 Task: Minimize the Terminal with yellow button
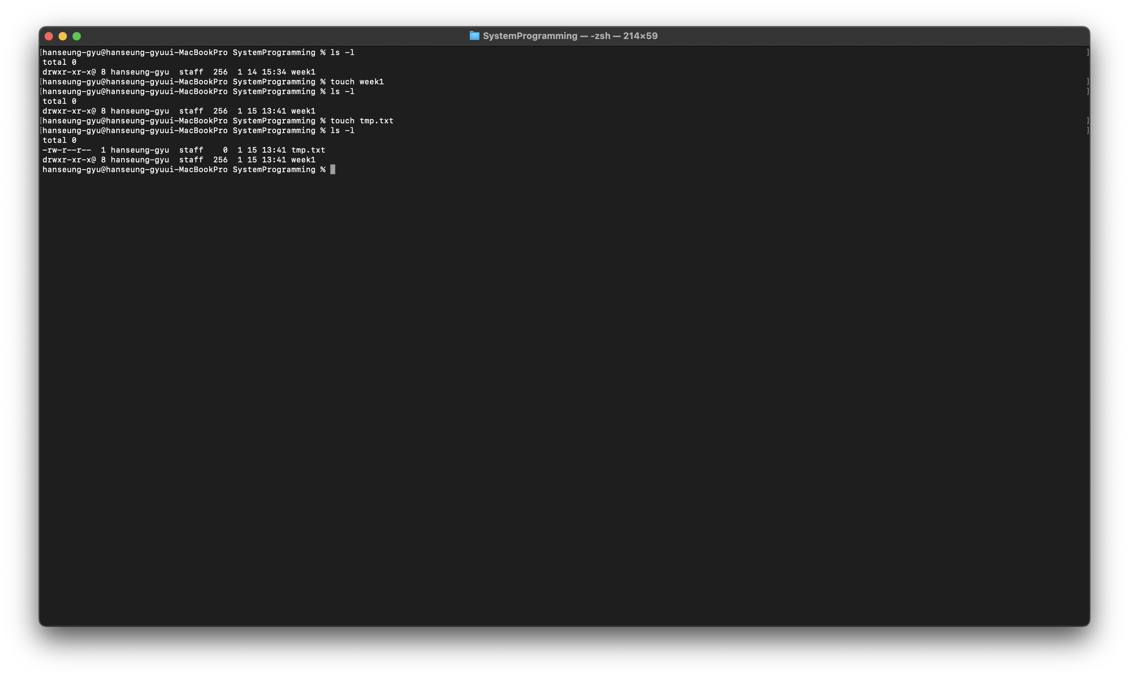[x=63, y=36]
